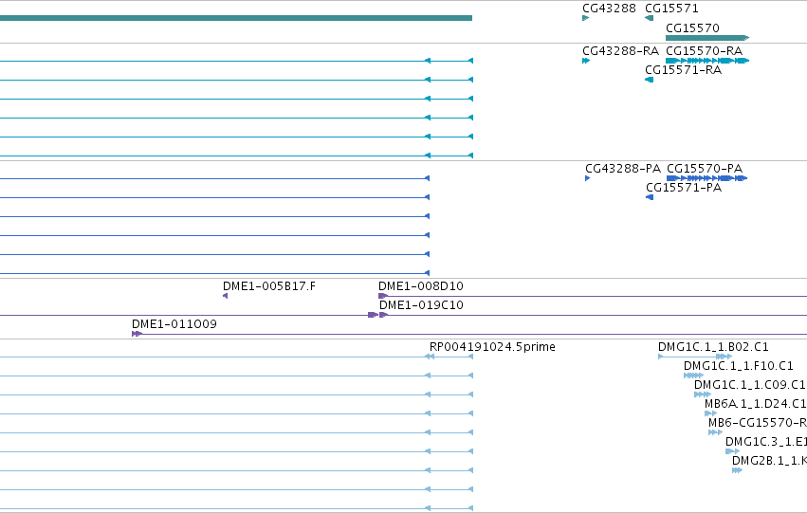This screenshot has width=807, height=513.
Task: Click the CG43288 gene label
Action: (609, 9)
